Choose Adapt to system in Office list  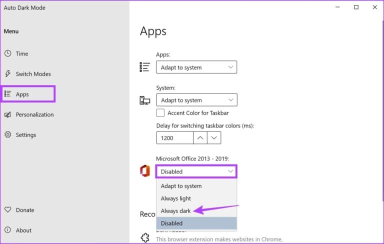(196, 186)
